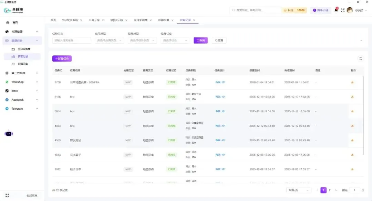This screenshot has width=372, height=201.
Task: Click the action icon for task 5166
Action: coord(352,97)
